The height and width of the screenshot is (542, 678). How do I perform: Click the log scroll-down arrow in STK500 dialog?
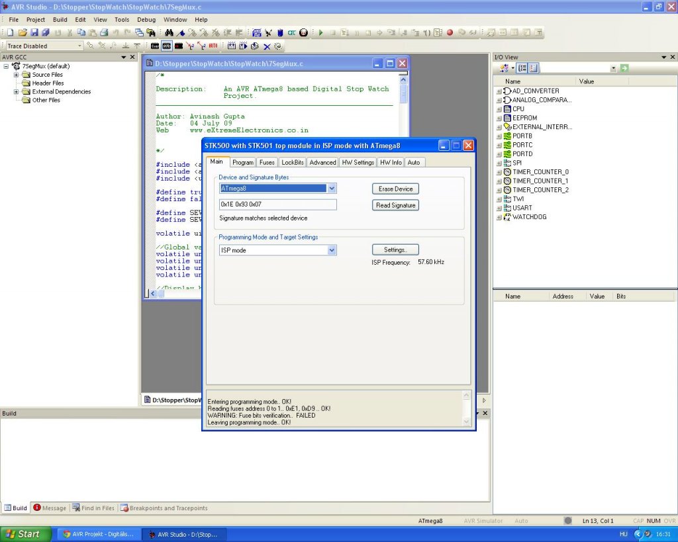[x=466, y=420]
